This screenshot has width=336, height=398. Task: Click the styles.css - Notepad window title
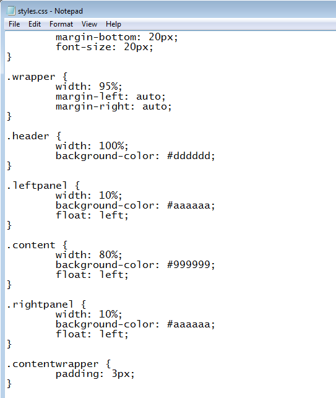click(x=50, y=11)
